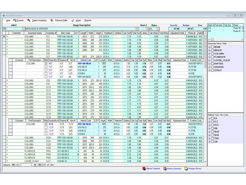
Task: Select batch 620 row in batch list
Action: point(225,31)
